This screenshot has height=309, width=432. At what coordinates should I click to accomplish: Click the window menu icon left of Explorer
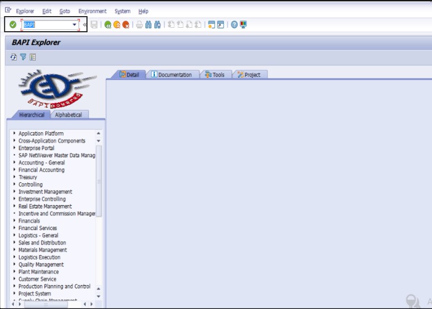pyautogui.click(x=8, y=11)
